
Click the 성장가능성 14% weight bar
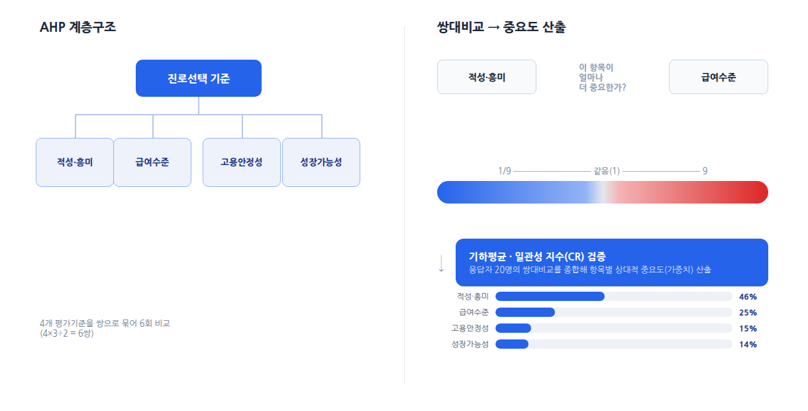pyautogui.click(x=614, y=344)
